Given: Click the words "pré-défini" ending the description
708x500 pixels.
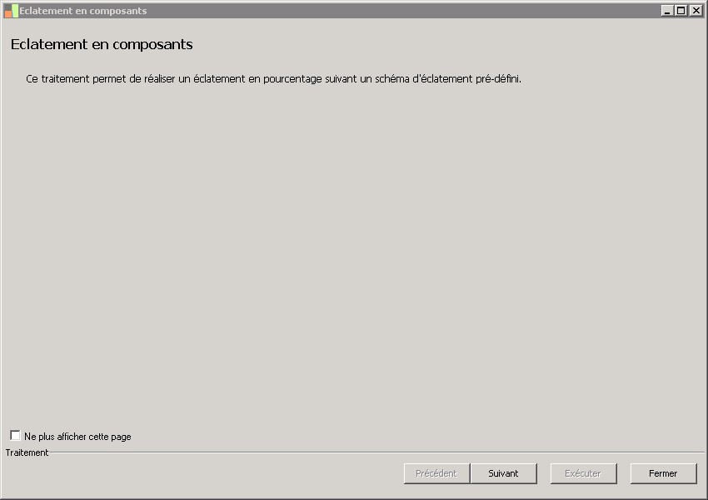Looking at the screenshot, I should 498,79.
